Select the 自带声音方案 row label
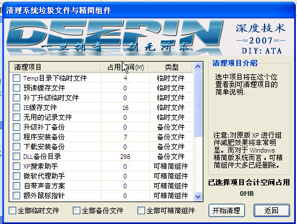The image size is (297, 224). [44, 186]
